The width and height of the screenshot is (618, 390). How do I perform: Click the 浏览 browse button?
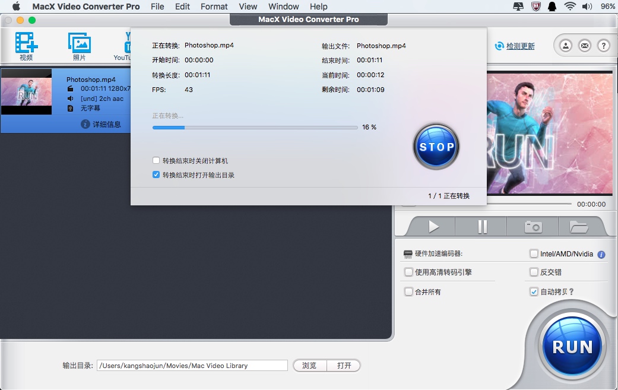pos(309,366)
